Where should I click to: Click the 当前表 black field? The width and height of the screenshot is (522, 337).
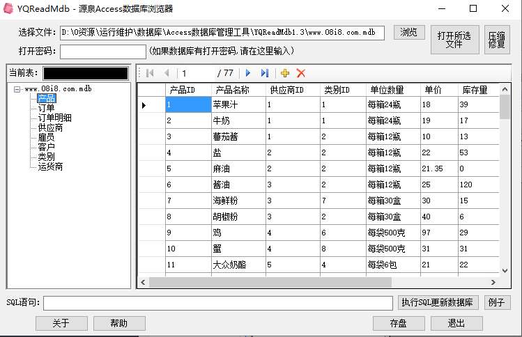pos(86,73)
